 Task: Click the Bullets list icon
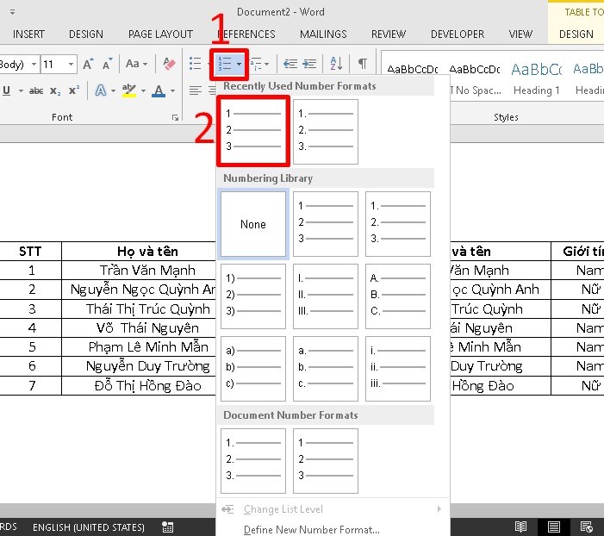point(196,64)
